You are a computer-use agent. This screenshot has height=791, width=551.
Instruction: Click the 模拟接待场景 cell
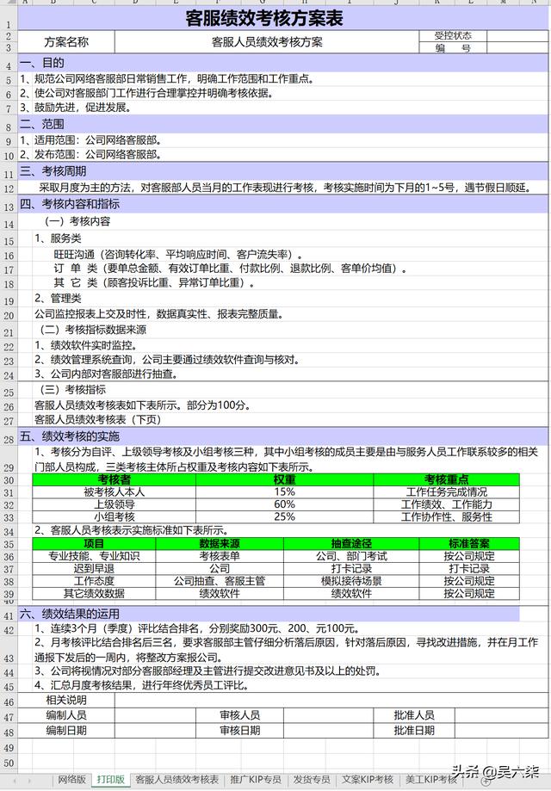[x=351, y=581]
